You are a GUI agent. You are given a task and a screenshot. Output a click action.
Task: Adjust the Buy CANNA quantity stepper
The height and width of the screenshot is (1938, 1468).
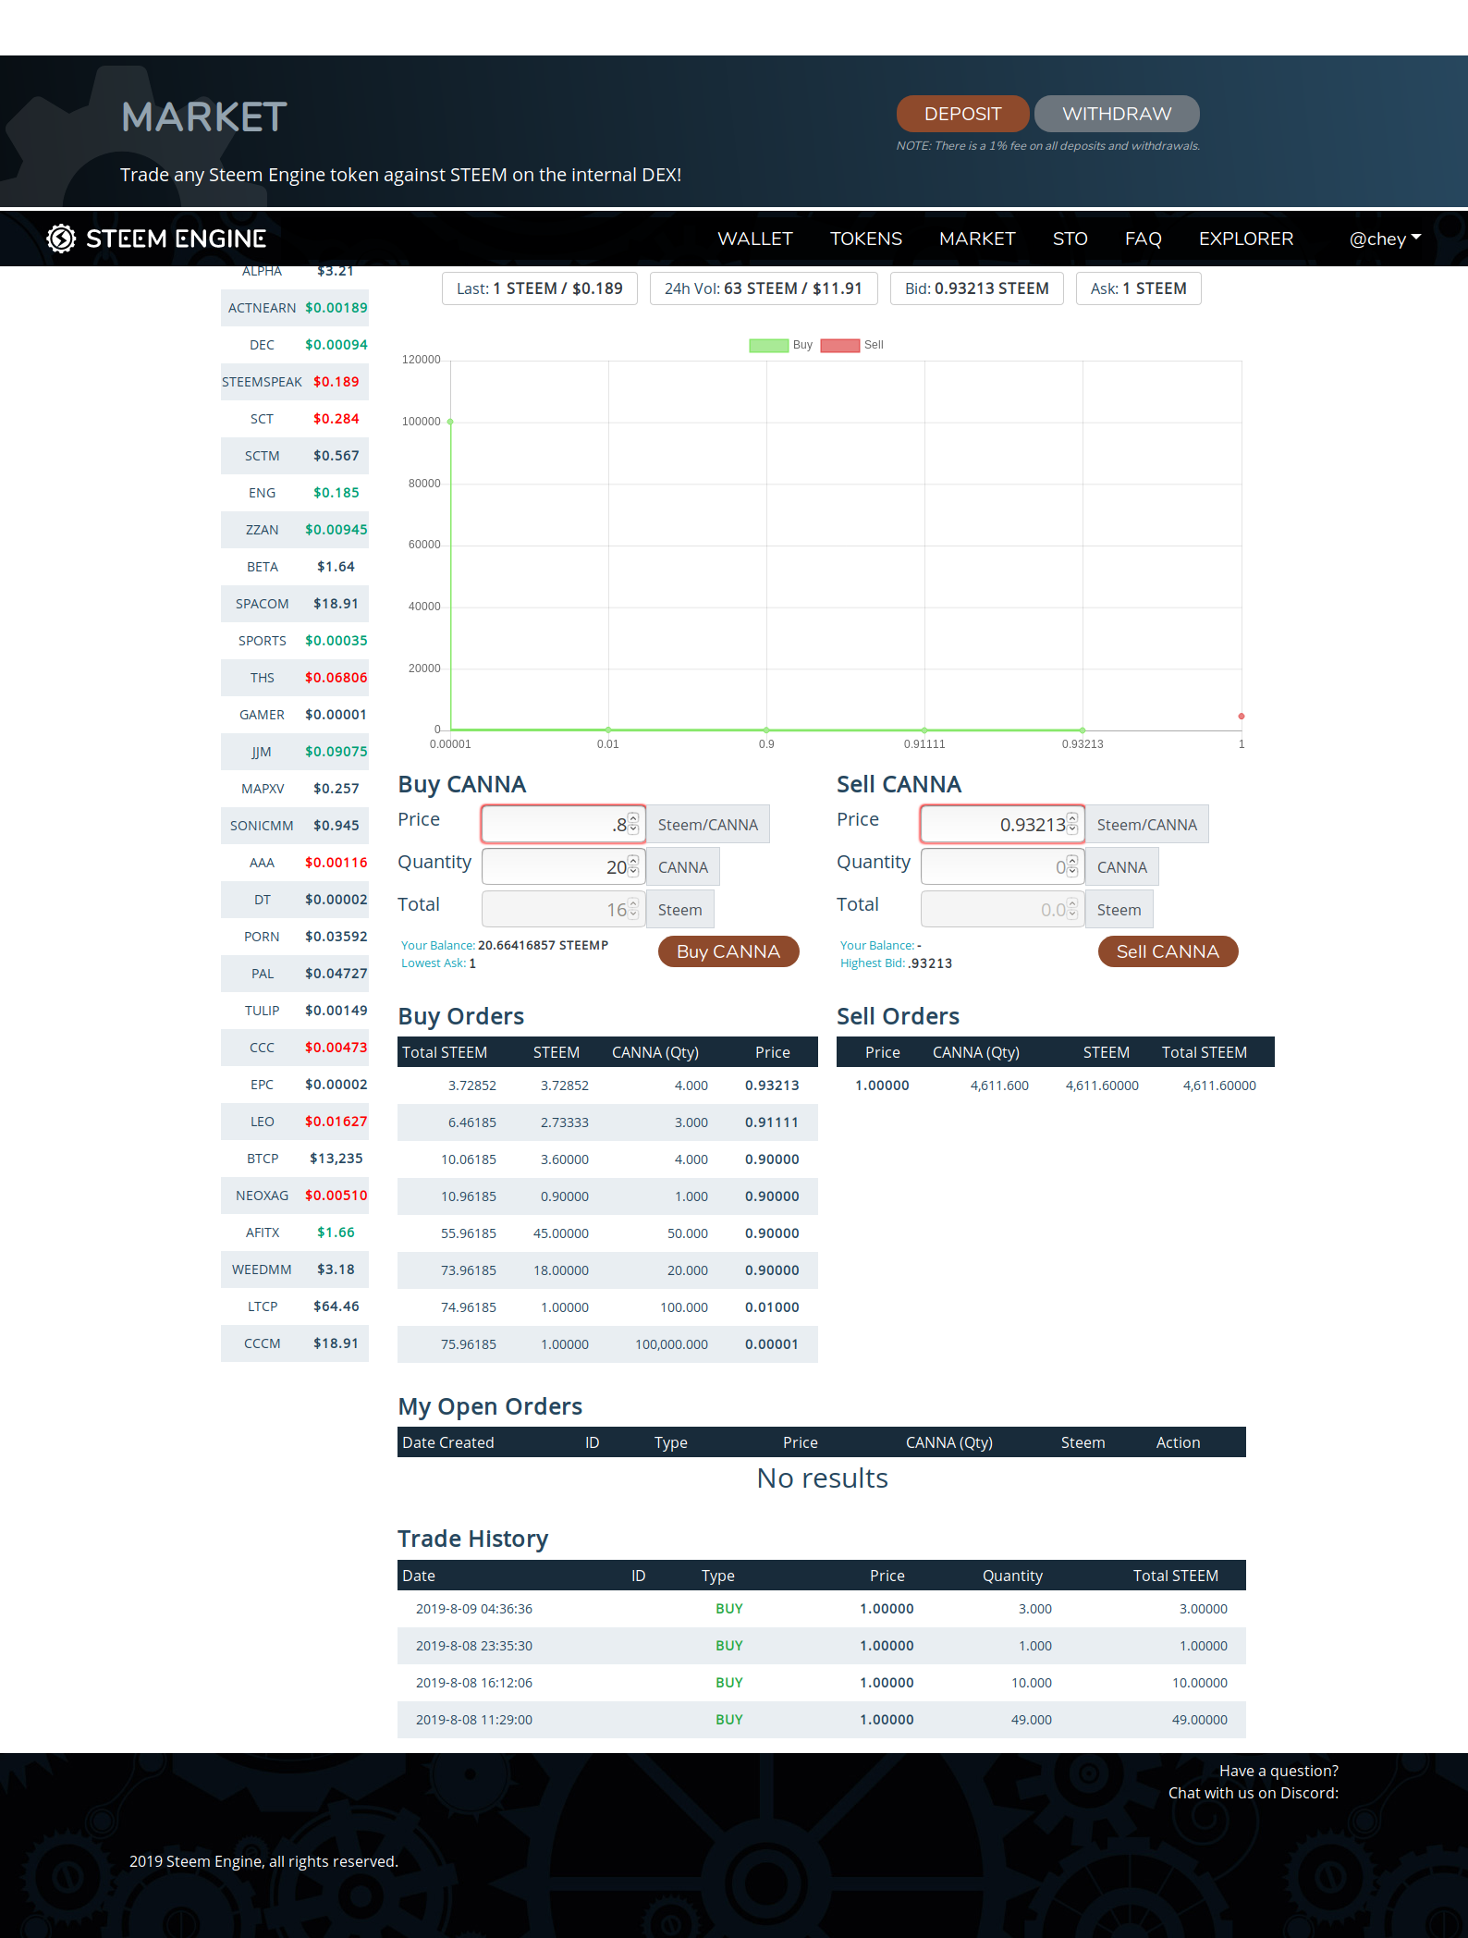coord(633,866)
